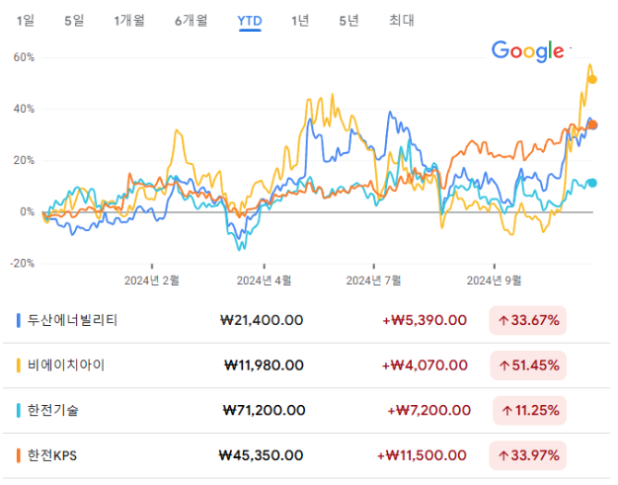Click the Google logo
The height and width of the screenshot is (485, 618).
[x=528, y=51]
